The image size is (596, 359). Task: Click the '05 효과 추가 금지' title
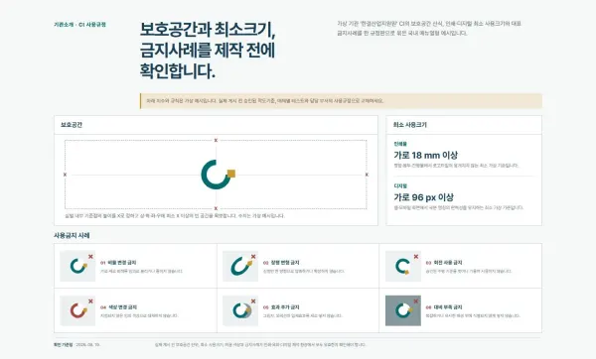click(281, 307)
